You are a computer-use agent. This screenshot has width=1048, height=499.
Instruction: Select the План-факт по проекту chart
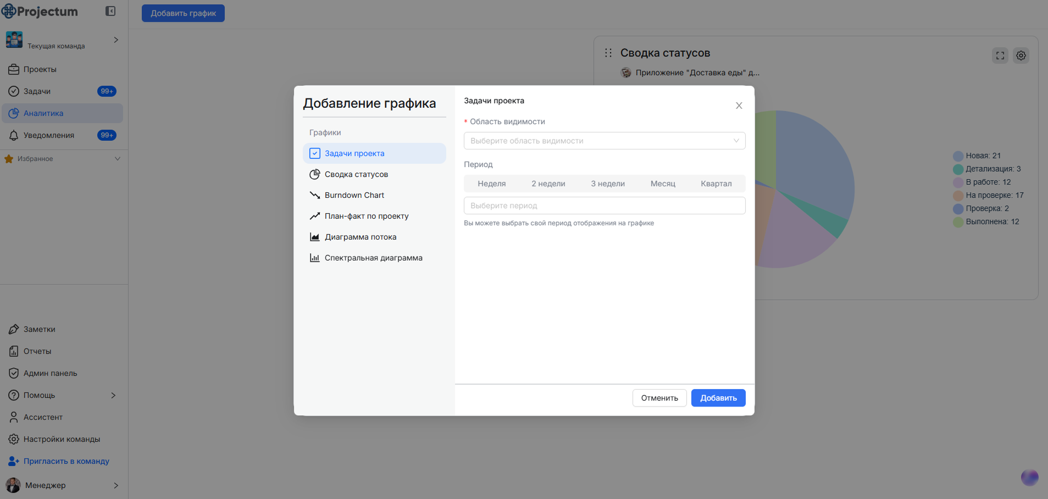(x=367, y=215)
